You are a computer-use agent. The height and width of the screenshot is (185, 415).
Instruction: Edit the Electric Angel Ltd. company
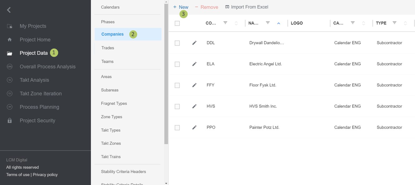coord(194,64)
